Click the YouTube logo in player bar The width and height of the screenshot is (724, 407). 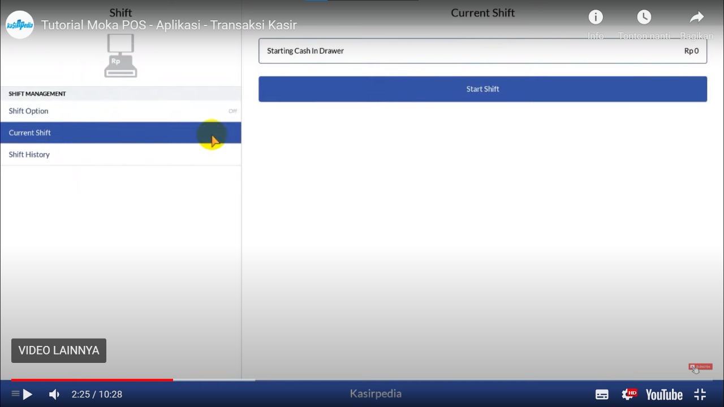(664, 395)
